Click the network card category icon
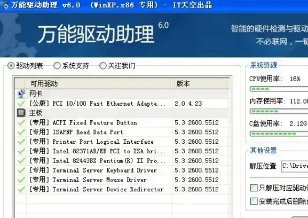Viewport: 308px width, 218px height. (21, 94)
